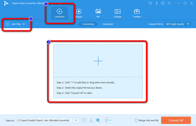Toggle the GPU hardware acceleration icon
Viewport: 196px width, 126px height.
pos(98,120)
